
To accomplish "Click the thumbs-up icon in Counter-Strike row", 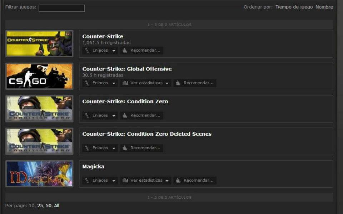I will coord(125,50).
